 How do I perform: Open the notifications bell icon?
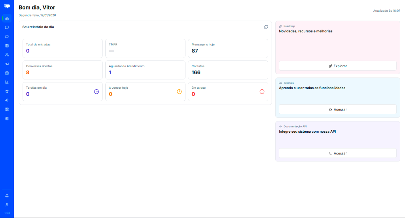click(7, 196)
